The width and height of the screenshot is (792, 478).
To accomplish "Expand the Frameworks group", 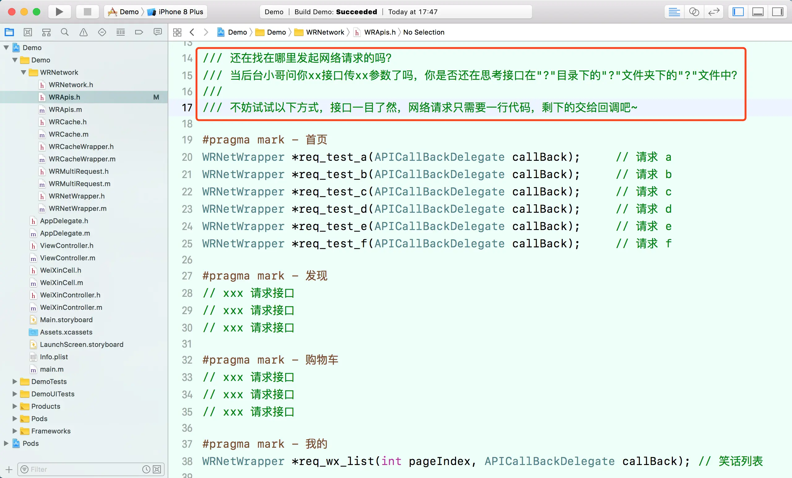I will tap(15, 431).
